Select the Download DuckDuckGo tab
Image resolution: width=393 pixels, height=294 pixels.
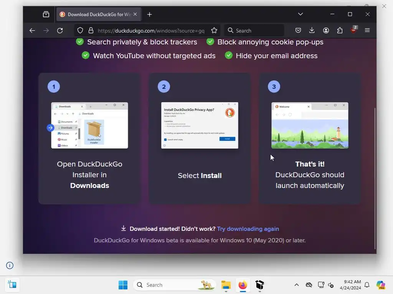pyautogui.click(x=99, y=14)
